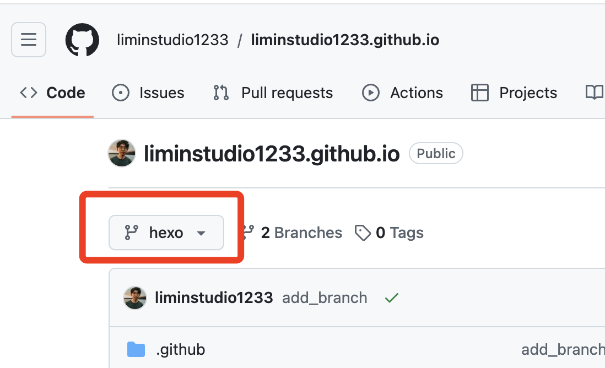Click the Public visibility badge
Screen dimensions: 605x368
[436, 154]
